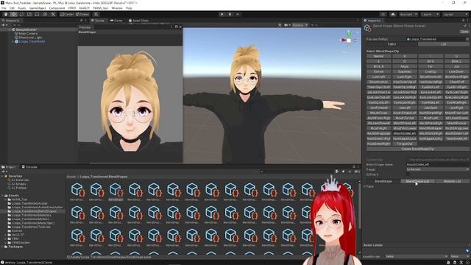
Task: Toggle the Is Binary checkbox
Action: 408,174
